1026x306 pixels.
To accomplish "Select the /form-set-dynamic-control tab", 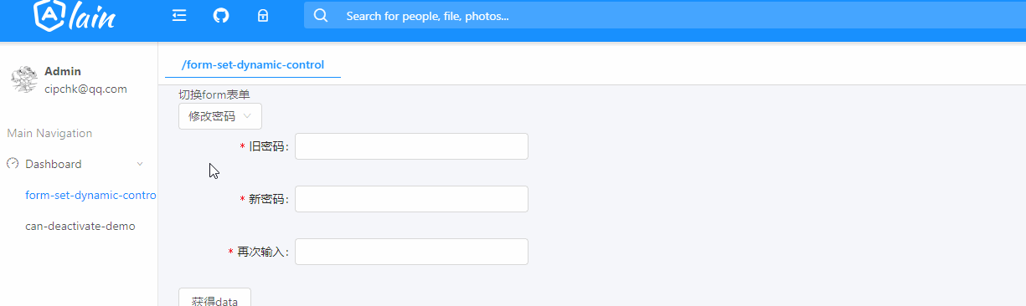I will [253, 64].
